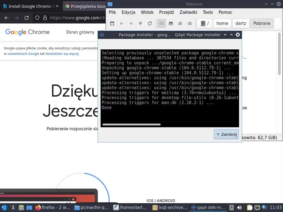Screen dimensions: 283x212
Task: Go forward in file manager toolbar
Action: (131, 23)
